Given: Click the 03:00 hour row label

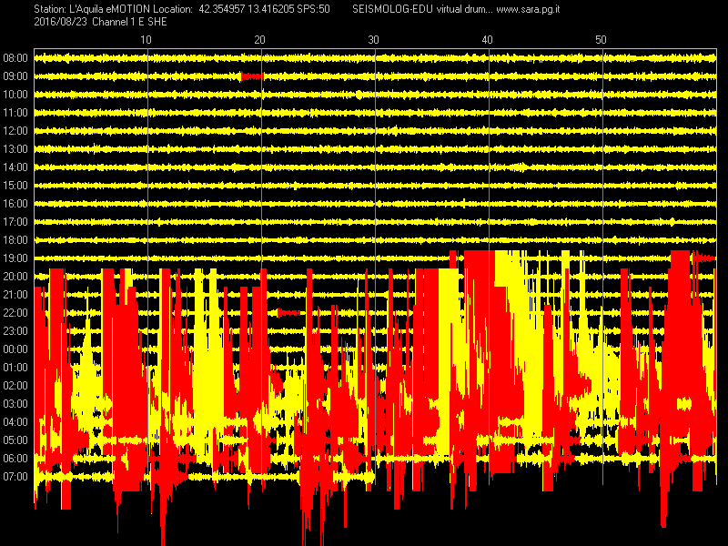Looking at the screenshot, I should click(x=15, y=403).
